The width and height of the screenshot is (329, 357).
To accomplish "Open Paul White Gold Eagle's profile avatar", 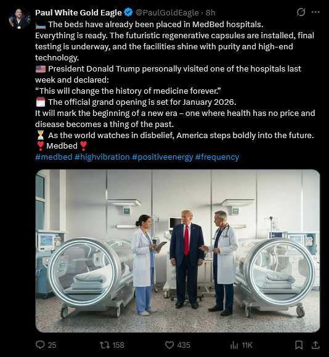I will (20, 18).
